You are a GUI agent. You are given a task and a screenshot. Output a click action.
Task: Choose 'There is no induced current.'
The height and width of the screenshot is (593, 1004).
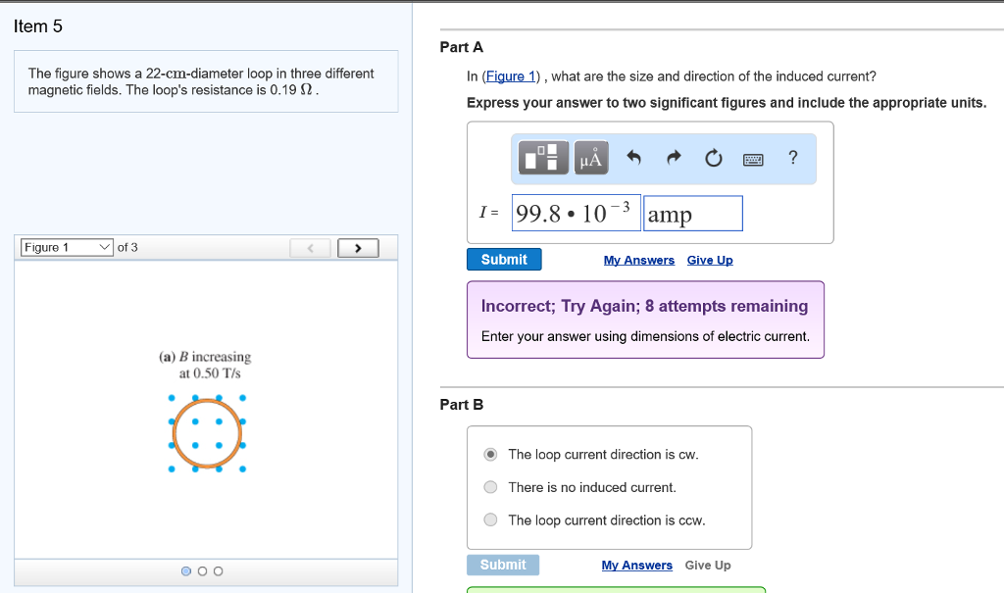(489, 487)
